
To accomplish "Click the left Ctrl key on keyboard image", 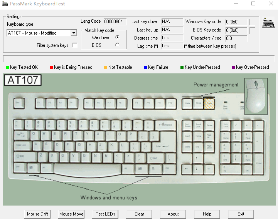I will (20, 168).
